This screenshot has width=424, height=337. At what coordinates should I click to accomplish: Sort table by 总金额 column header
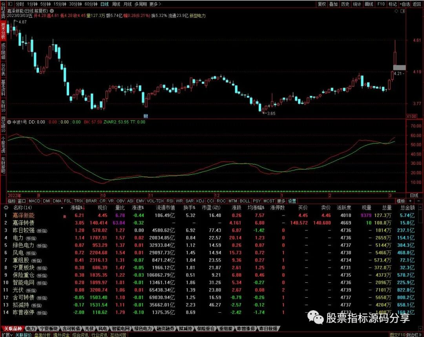tap(408, 208)
